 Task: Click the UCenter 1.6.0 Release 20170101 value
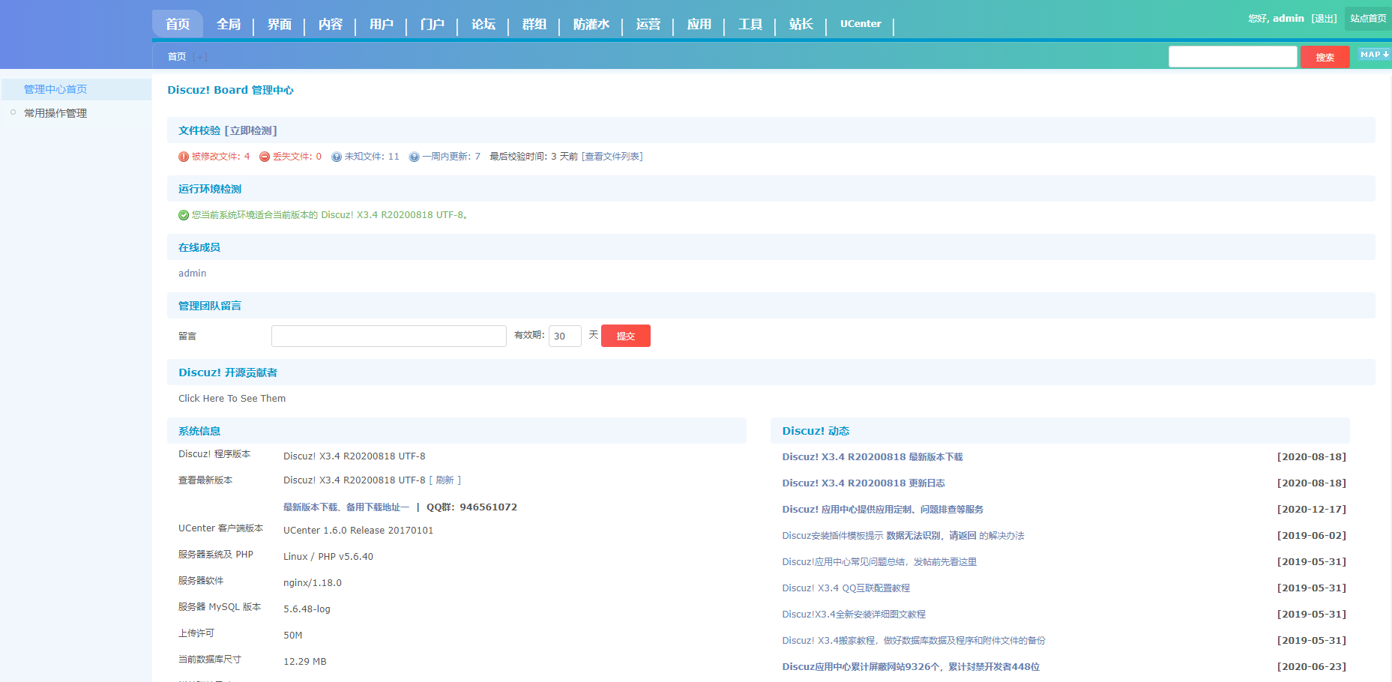[x=358, y=531]
